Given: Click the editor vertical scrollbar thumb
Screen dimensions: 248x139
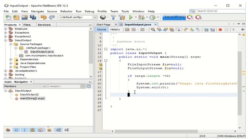Looking at the screenshot, I should [239, 83].
